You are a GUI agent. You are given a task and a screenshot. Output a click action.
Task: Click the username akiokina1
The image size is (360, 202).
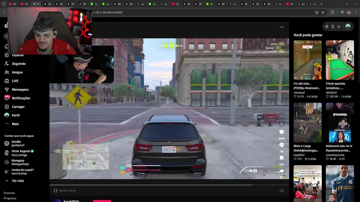click(331, 93)
